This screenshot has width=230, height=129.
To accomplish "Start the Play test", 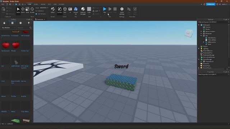I will (x=105, y=10).
